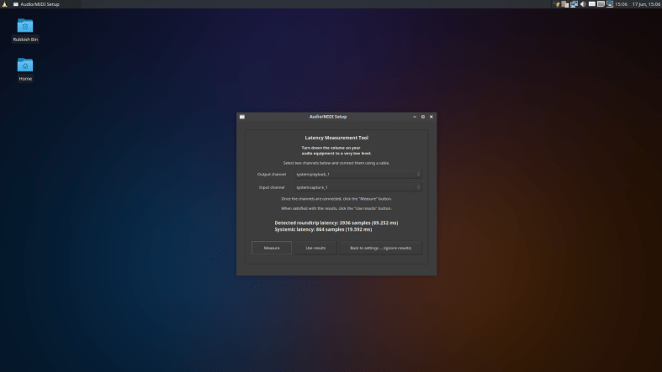Open the Output channel dropdown
Screen dimensions: 662x372
point(358,175)
